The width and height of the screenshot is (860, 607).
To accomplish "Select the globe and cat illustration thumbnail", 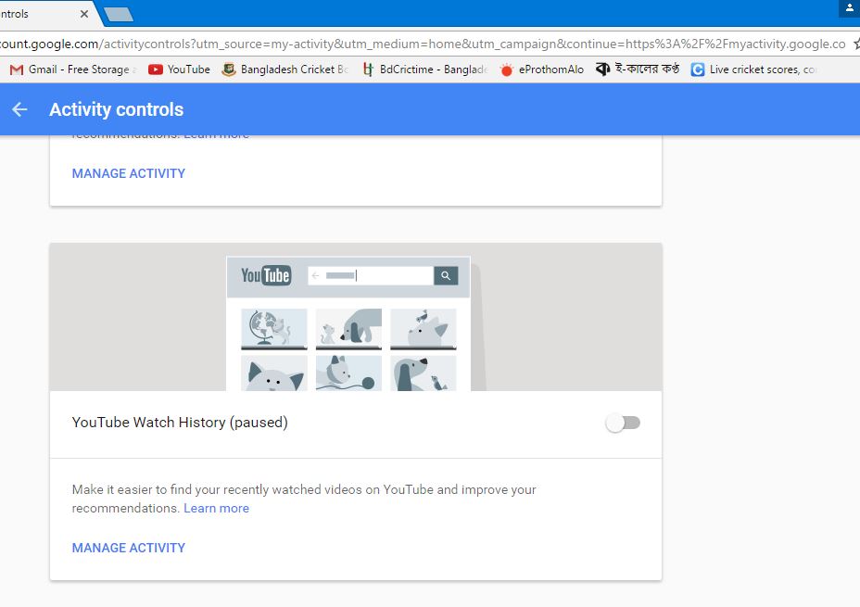I will (274, 329).
